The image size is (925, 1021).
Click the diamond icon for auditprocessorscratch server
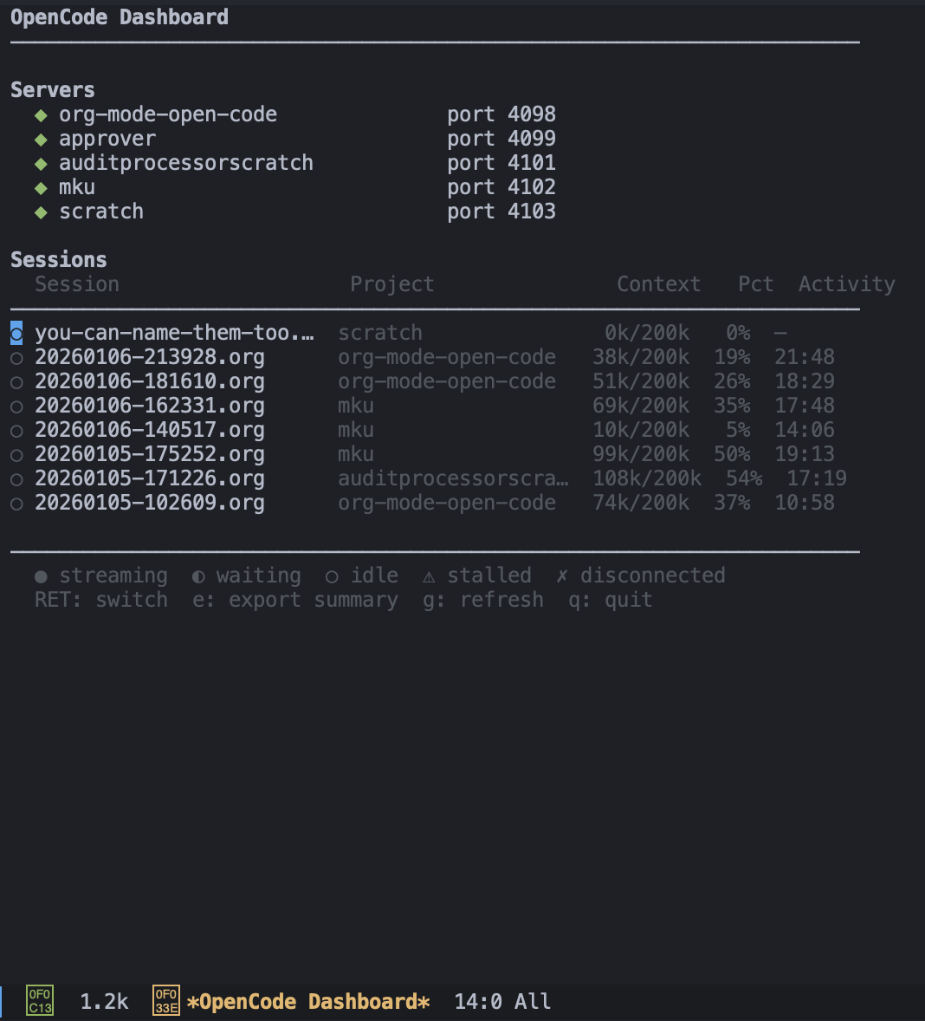coord(41,164)
